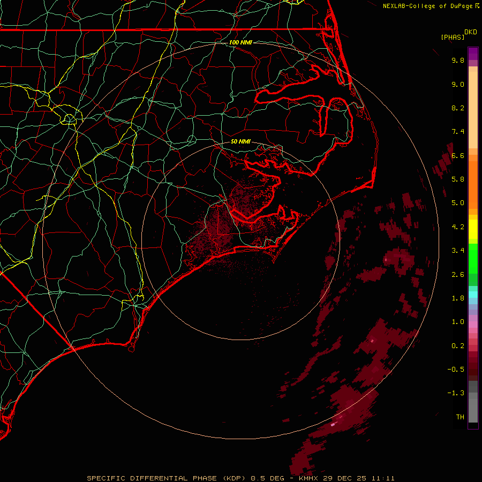Click the yellow segment of the color bar
The width and height of the screenshot is (482, 482).
click(x=473, y=229)
